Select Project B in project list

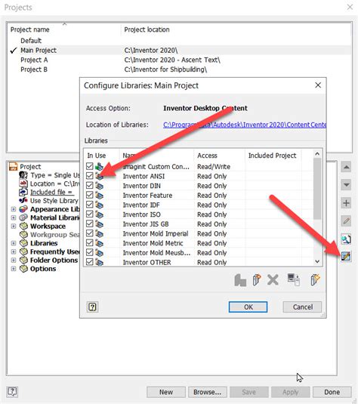pos(180,69)
